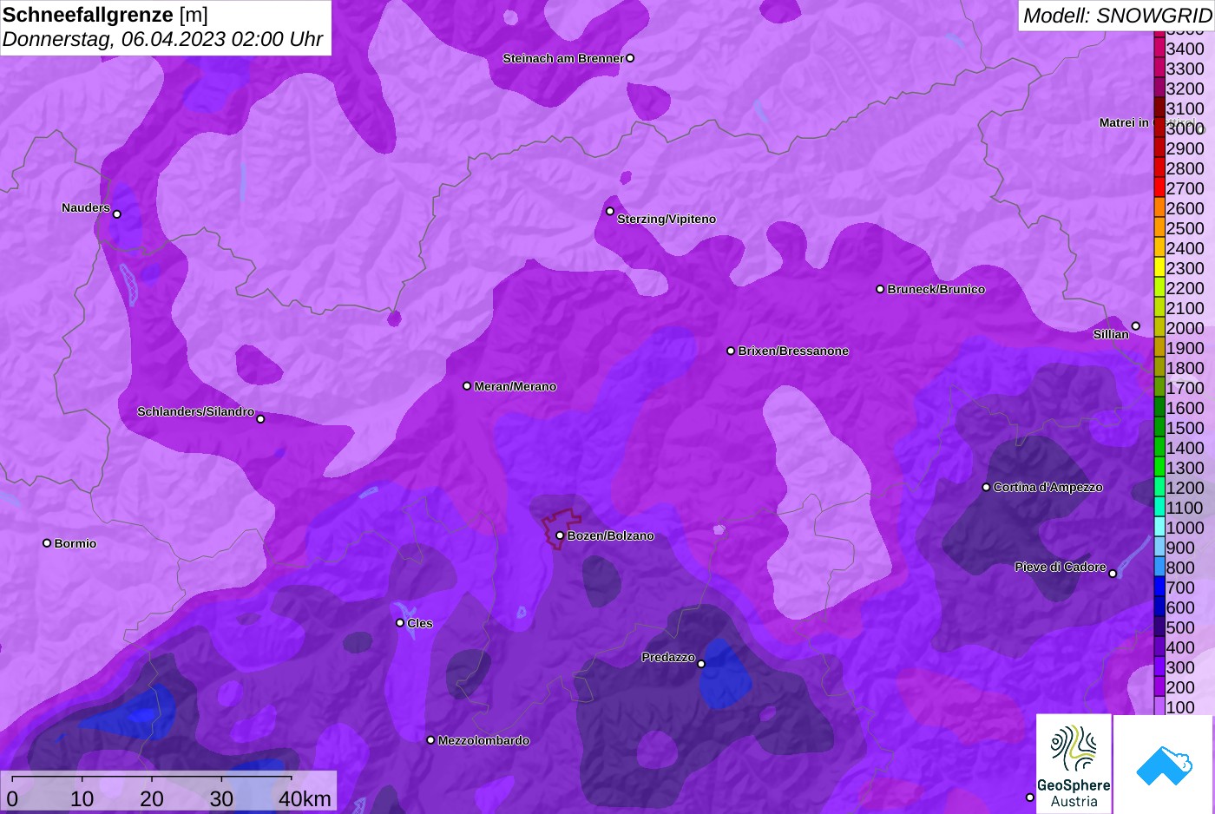The width and height of the screenshot is (1215, 814).
Task: Pick the cyan 1000 legend color box
Action: [x=1159, y=527]
